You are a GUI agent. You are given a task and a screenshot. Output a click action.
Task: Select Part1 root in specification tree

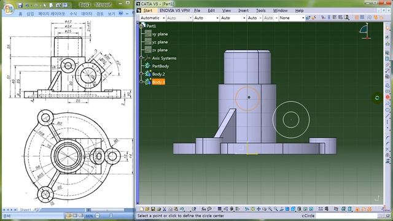151,26
